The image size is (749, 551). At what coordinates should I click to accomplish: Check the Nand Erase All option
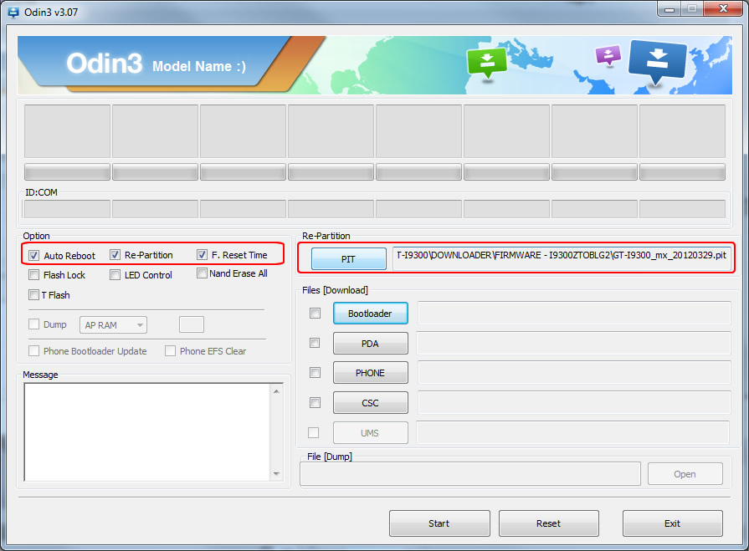[x=202, y=273]
